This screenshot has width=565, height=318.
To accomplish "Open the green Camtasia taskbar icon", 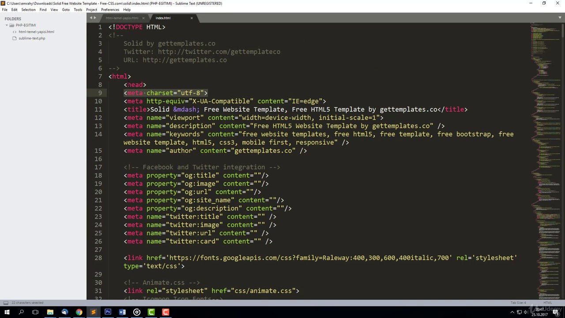I will point(151,312).
